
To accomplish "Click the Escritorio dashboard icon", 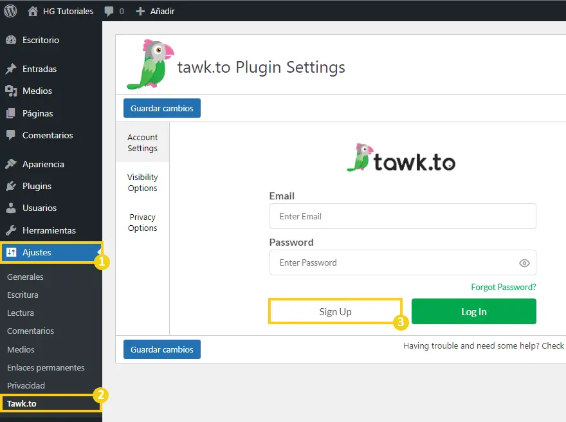I will (11, 40).
